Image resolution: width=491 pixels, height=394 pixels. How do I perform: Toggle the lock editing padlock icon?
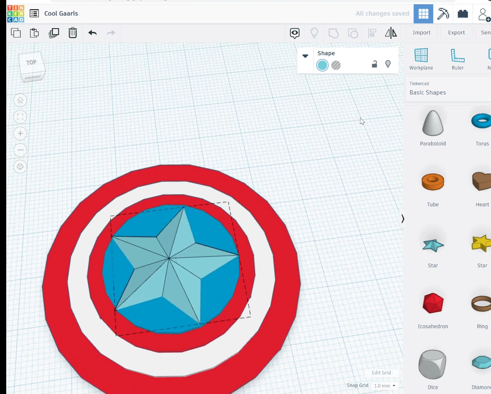tap(374, 64)
